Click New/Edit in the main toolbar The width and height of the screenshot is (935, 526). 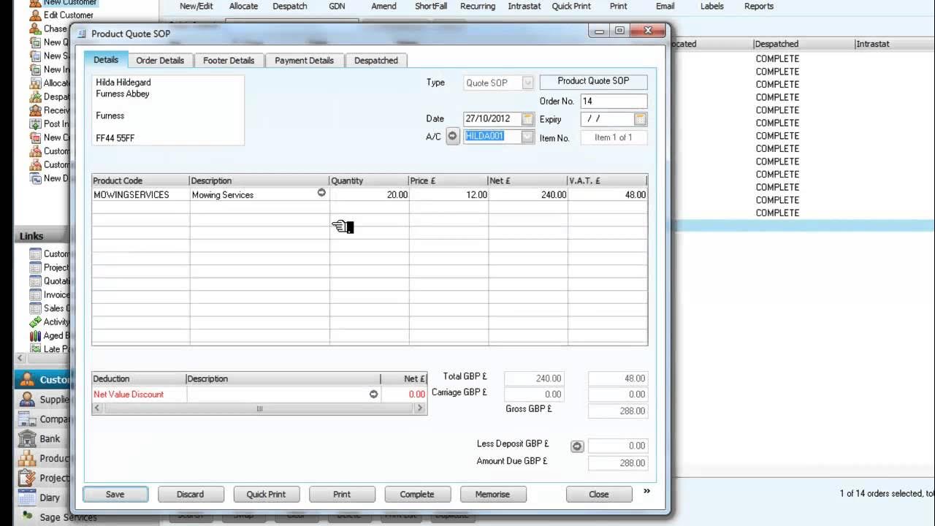[x=196, y=6]
